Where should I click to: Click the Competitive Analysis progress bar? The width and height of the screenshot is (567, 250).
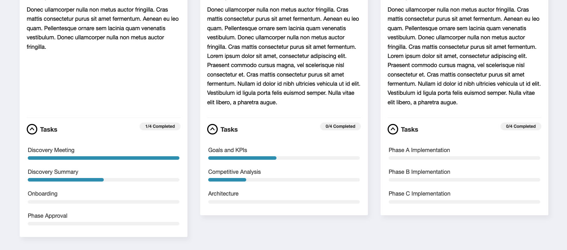pos(284,180)
